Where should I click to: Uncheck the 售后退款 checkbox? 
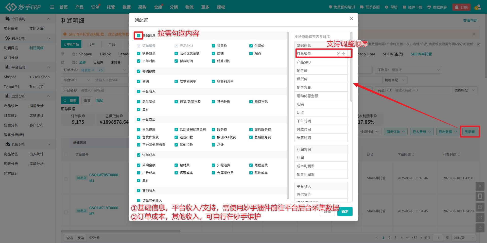[x=138, y=130]
